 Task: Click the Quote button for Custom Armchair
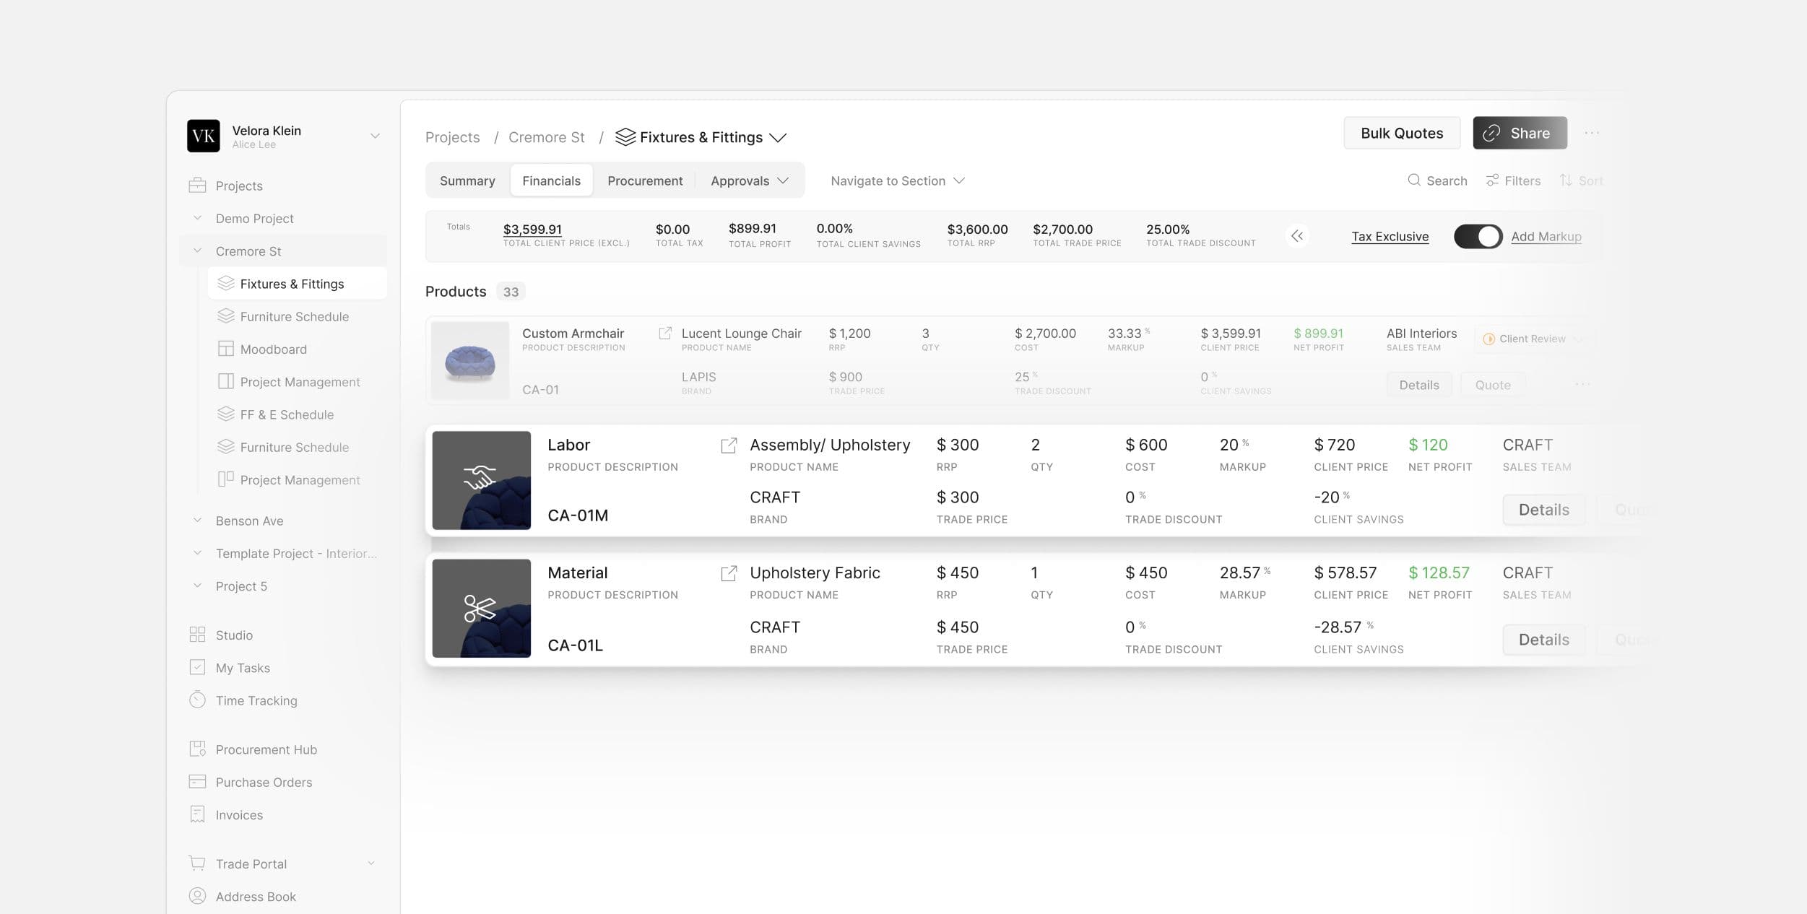(1492, 385)
